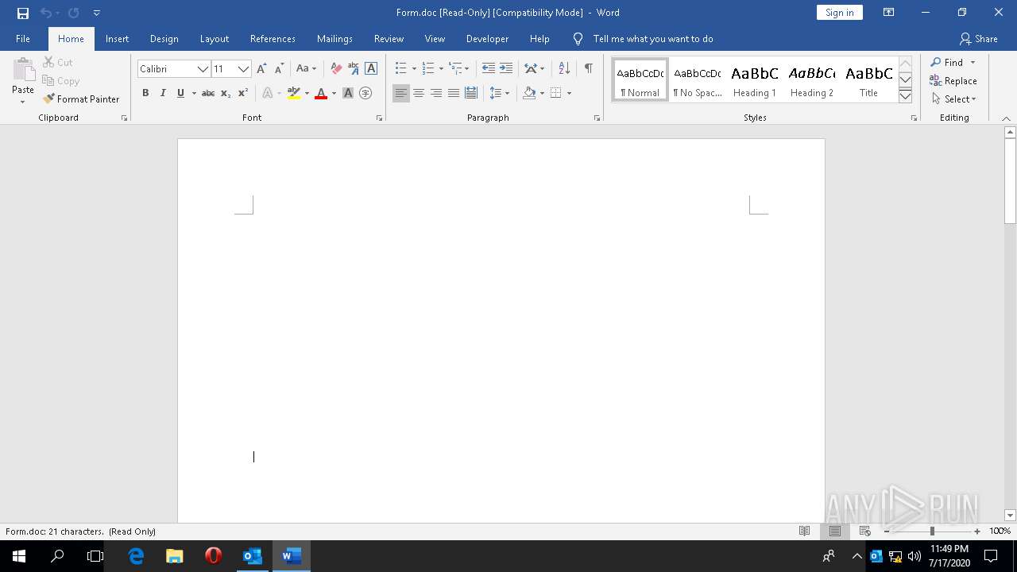Click the Character Border icon

[371, 69]
